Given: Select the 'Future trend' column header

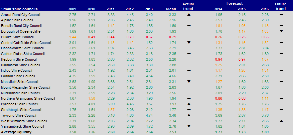Looking at the screenshot, I should 281,6.
